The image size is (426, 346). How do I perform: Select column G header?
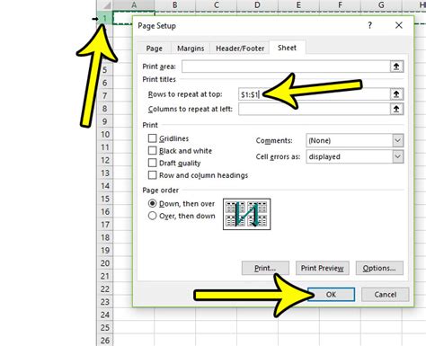tap(381, 4)
